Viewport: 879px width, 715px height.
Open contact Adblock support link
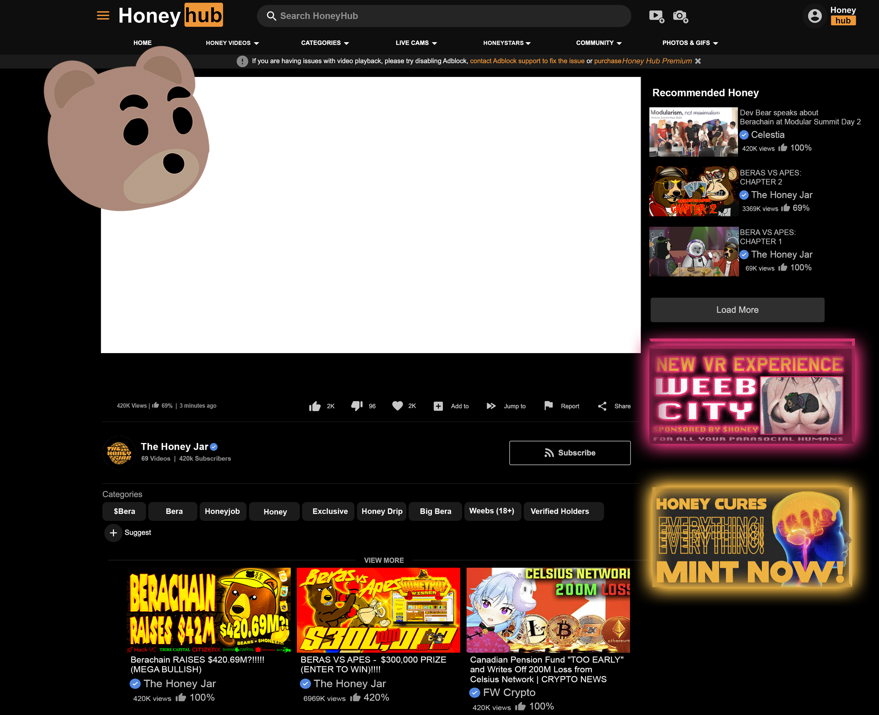click(x=527, y=61)
